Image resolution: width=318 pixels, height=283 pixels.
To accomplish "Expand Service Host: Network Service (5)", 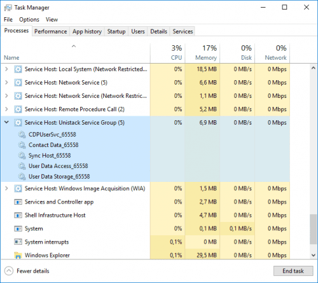I will pyautogui.click(x=6, y=83).
